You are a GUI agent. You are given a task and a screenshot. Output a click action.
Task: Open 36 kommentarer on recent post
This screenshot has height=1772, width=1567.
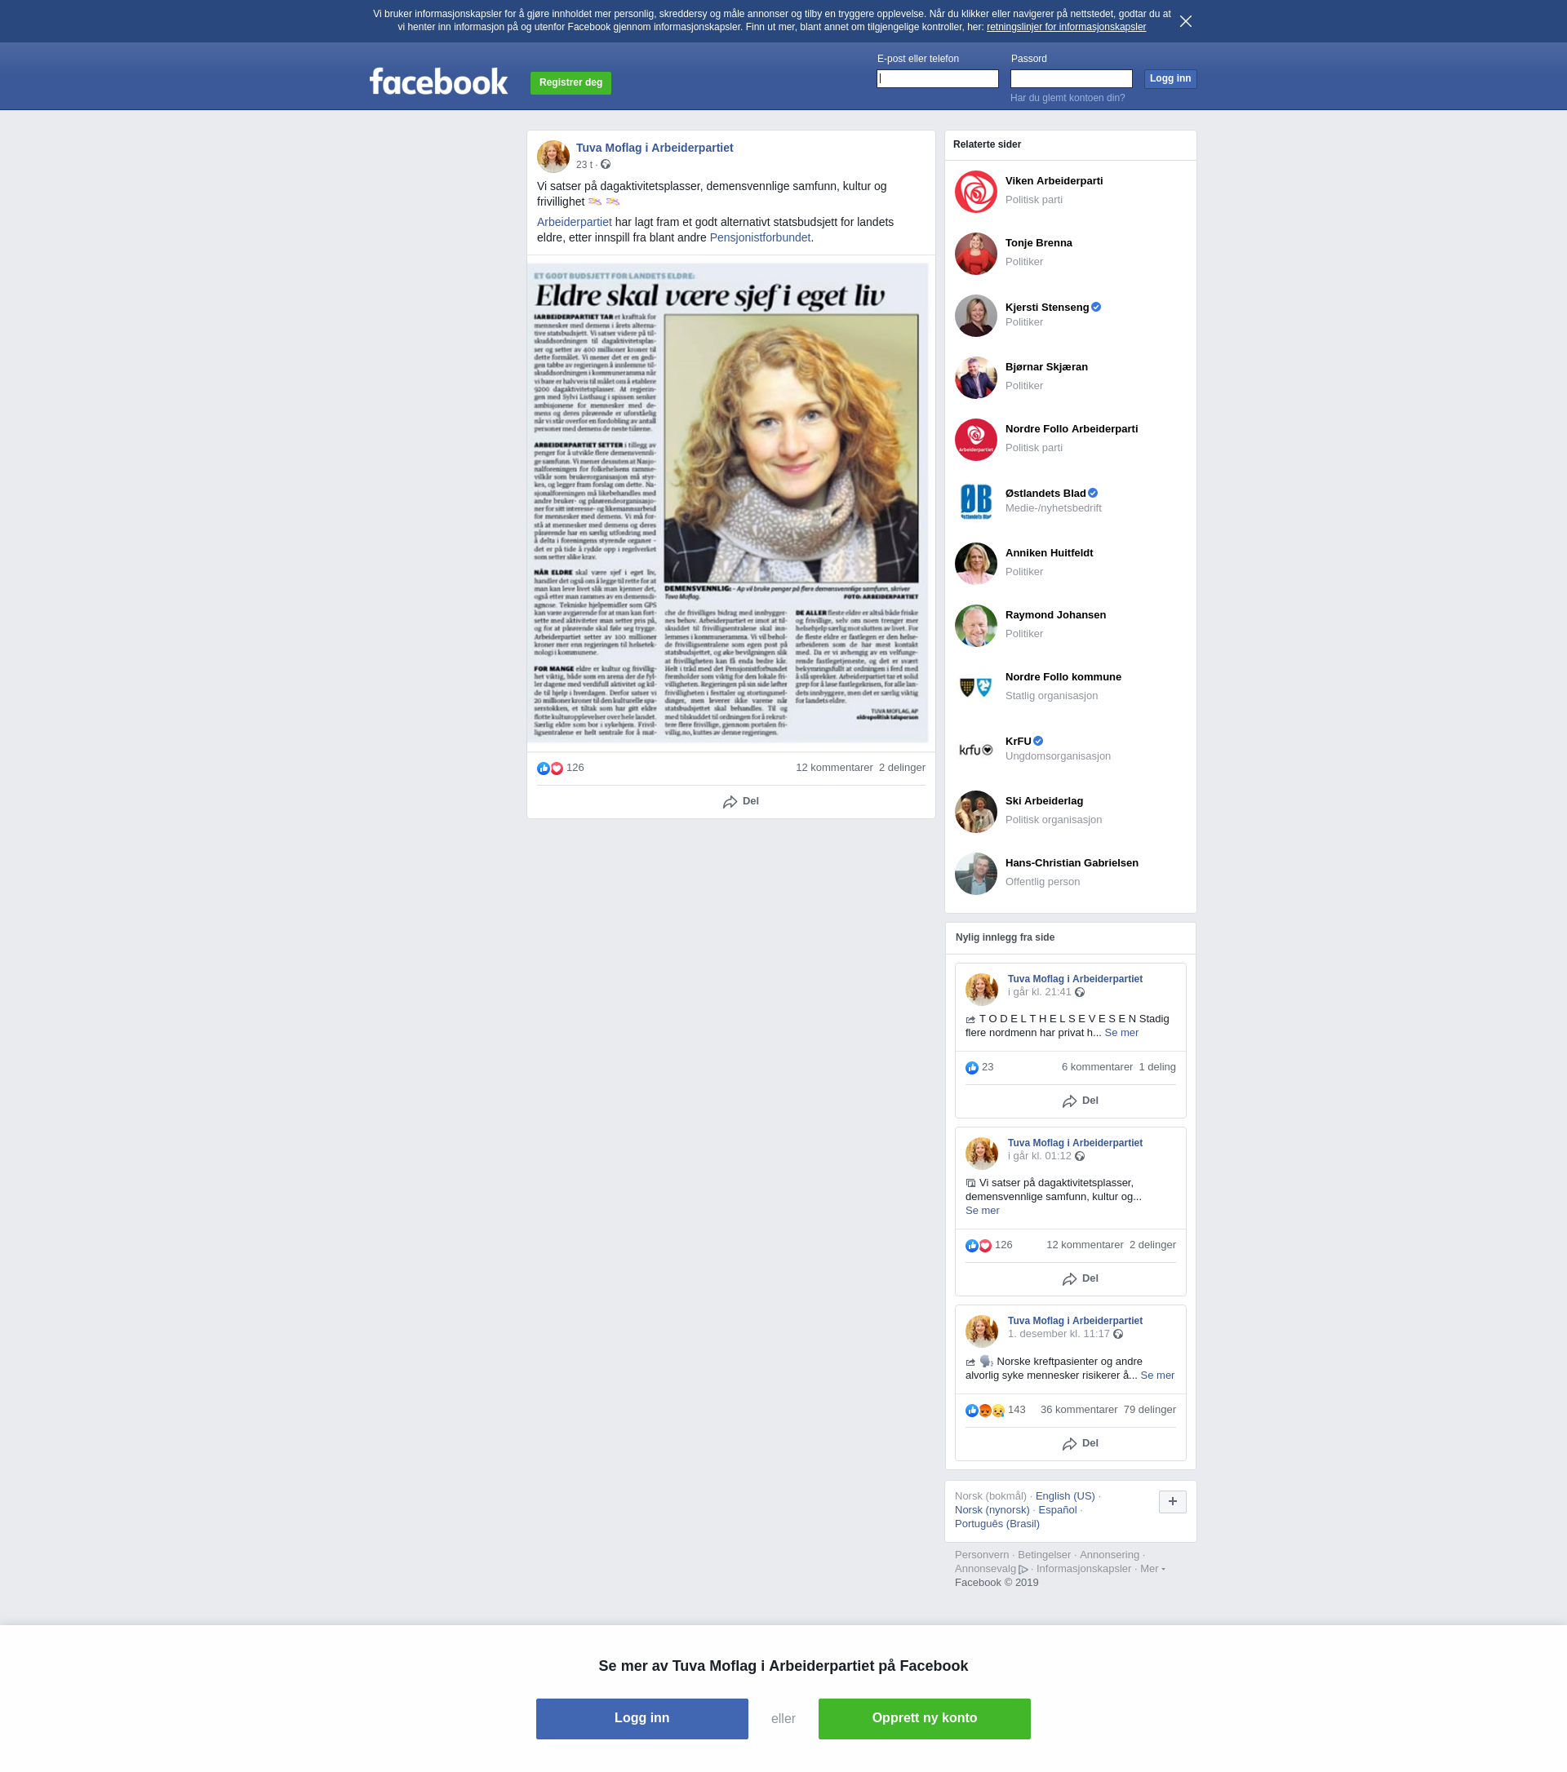click(1079, 1410)
